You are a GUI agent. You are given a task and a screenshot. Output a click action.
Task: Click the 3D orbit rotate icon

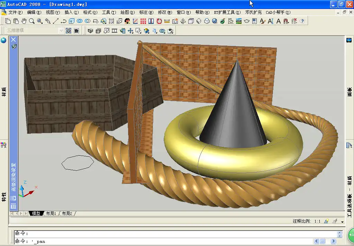(183, 21)
